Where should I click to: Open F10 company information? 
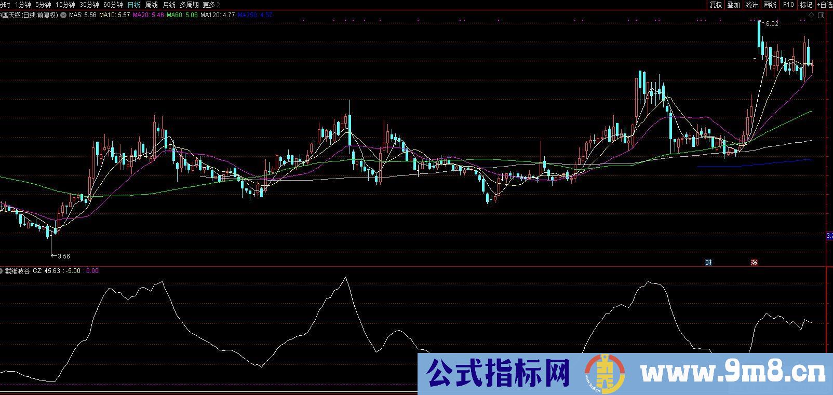[x=788, y=5]
